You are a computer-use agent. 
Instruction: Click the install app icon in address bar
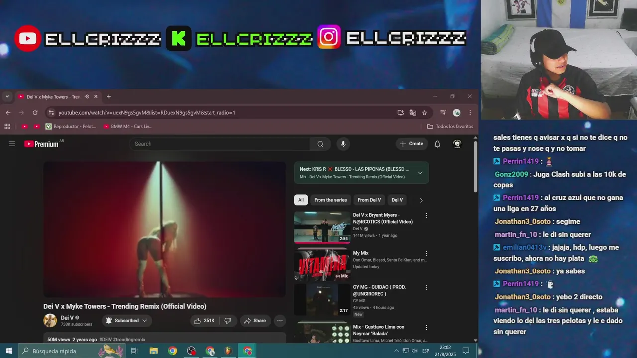pyautogui.click(x=400, y=113)
